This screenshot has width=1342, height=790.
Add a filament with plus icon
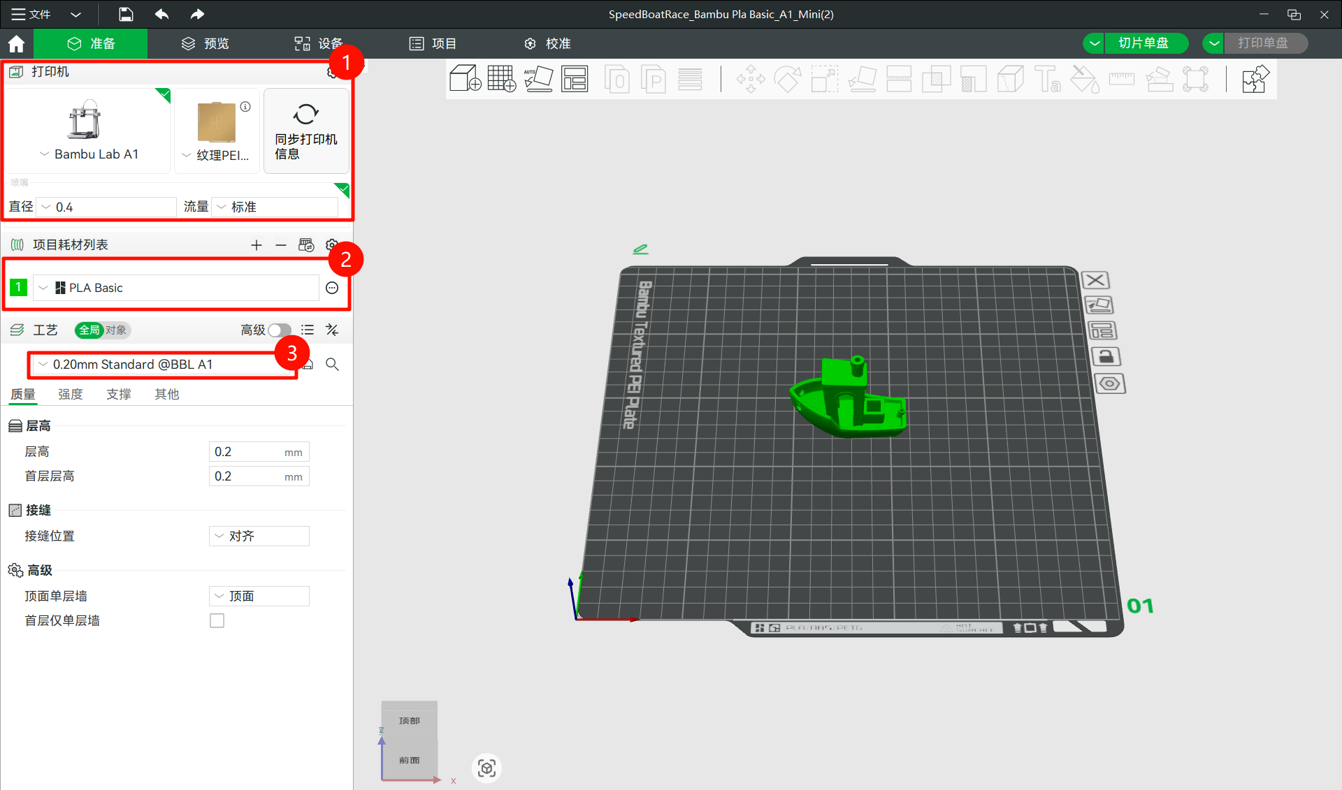[257, 244]
